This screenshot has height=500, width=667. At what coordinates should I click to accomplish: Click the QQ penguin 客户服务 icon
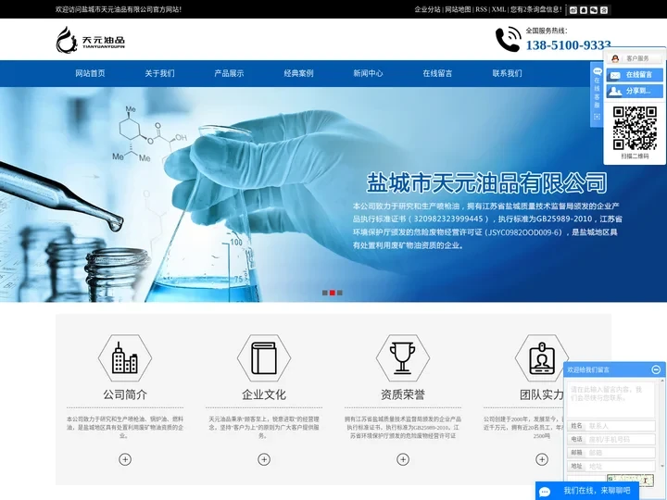(x=616, y=58)
